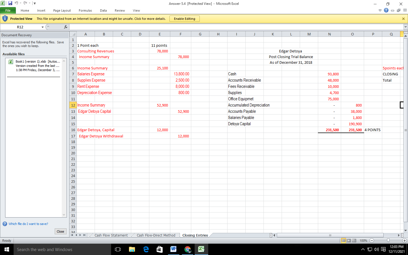Open the Formulas ribbon tab
Screen dimensions: 408x255
[x=85, y=10]
